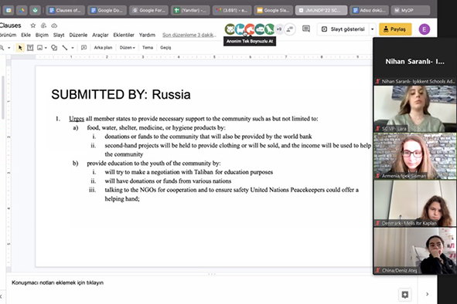Open the comment history icon
Viewport: 457px width, 304px height.
[x=306, y=29]
